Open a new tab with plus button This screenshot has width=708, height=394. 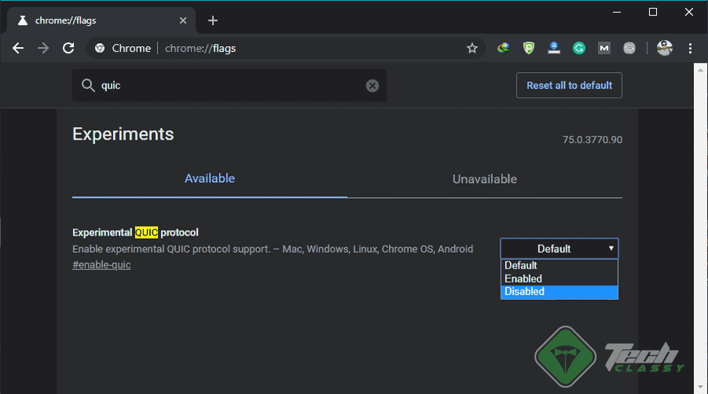pyautogui.click(x=213, y=20)
